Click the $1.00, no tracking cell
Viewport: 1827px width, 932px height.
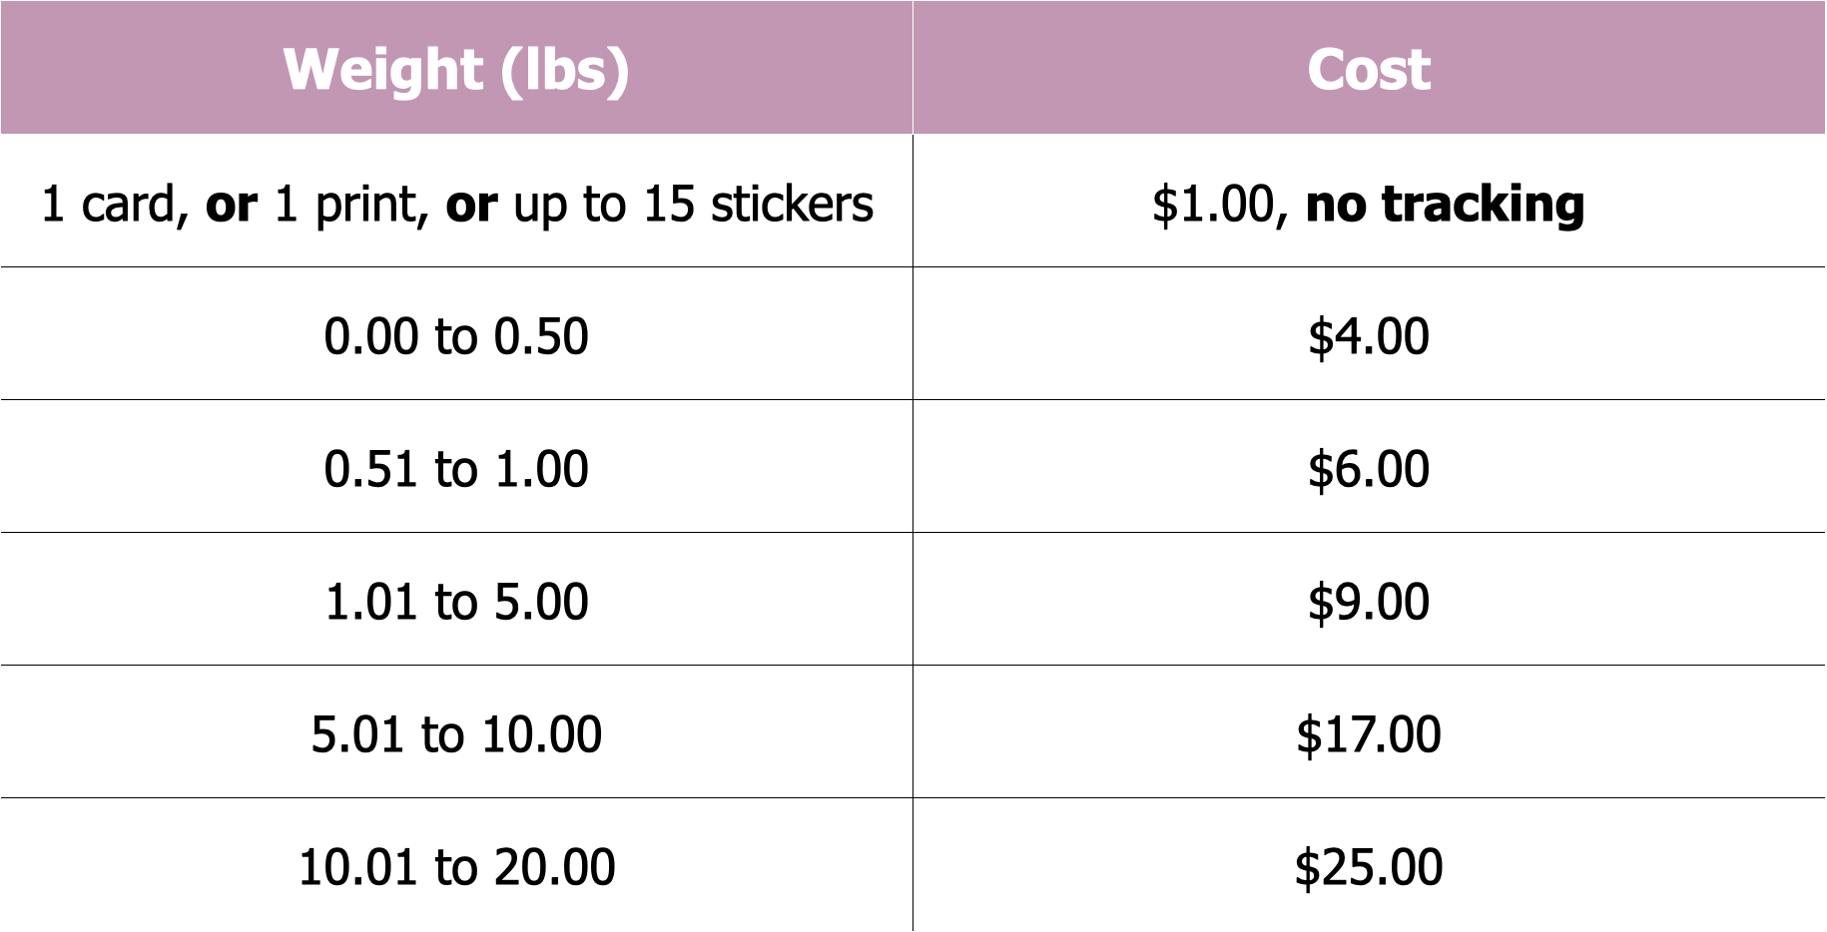pyautogui.click(x=1370, y=201)
